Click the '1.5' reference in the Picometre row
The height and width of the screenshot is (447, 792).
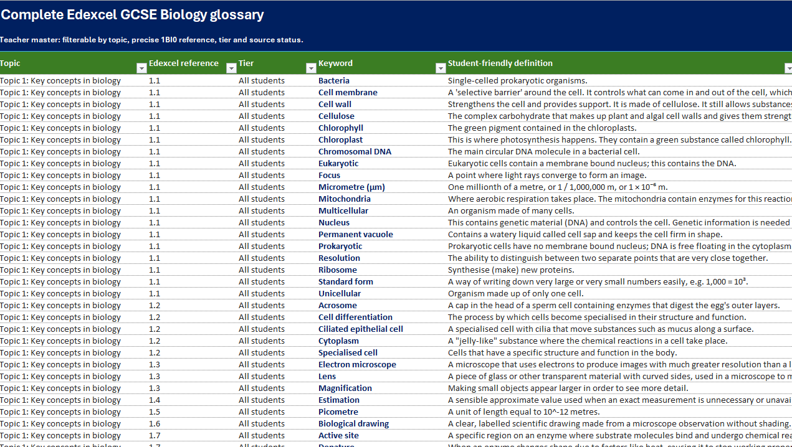click(155, 412)
